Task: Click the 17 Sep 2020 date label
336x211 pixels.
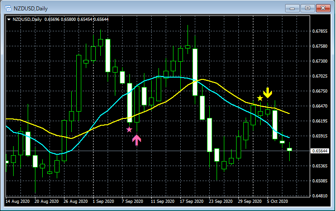Action: click(x=192, y=201)
